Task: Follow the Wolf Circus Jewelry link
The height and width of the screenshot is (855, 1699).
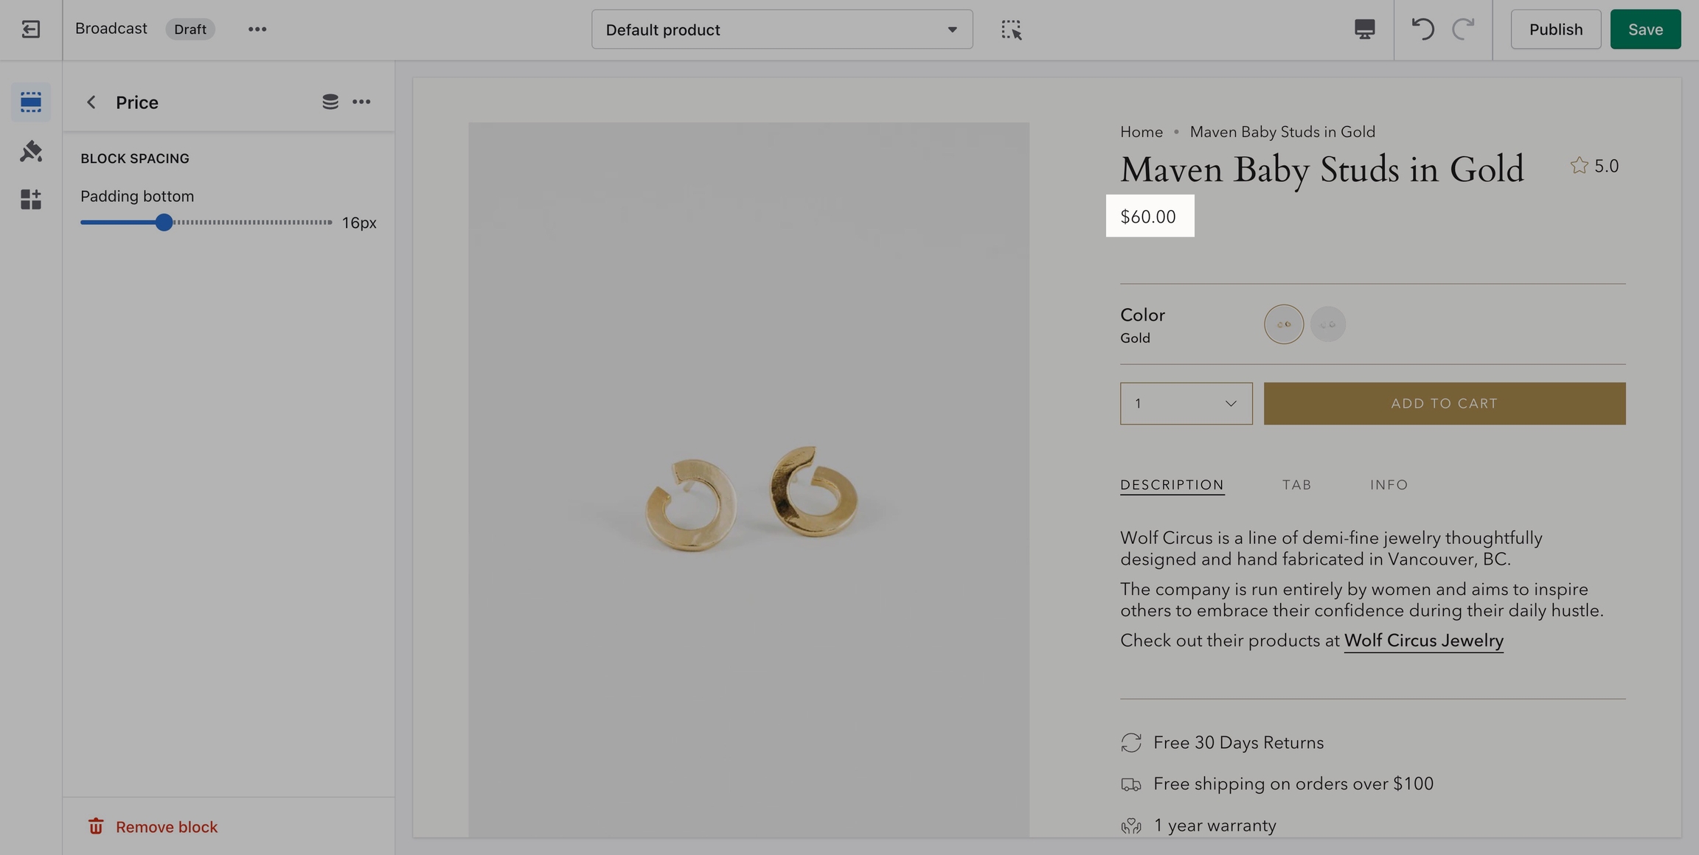Action: 1423,641
